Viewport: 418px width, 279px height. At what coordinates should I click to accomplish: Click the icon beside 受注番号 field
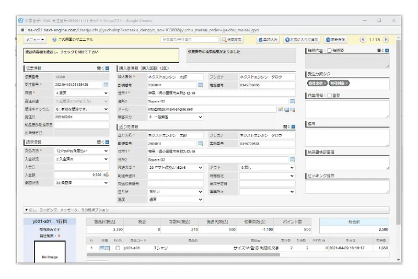106,85
